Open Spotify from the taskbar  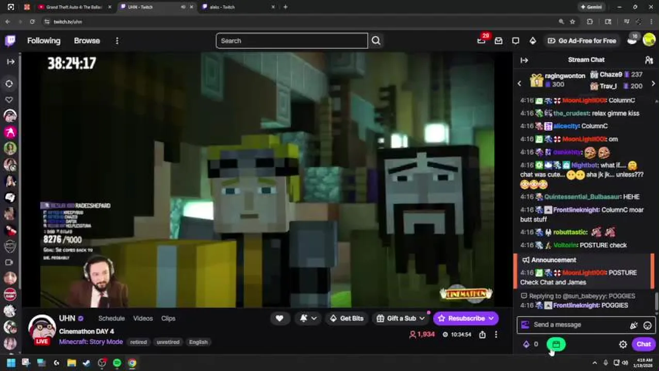[x=117, y=363]
